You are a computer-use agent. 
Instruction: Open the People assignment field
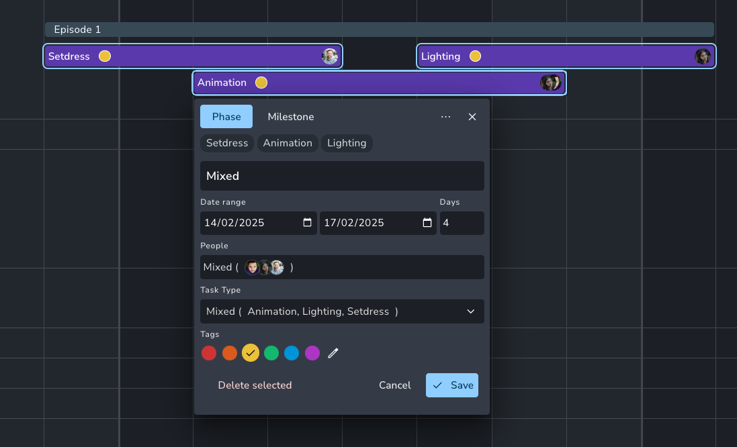click(x=342, y=267)
